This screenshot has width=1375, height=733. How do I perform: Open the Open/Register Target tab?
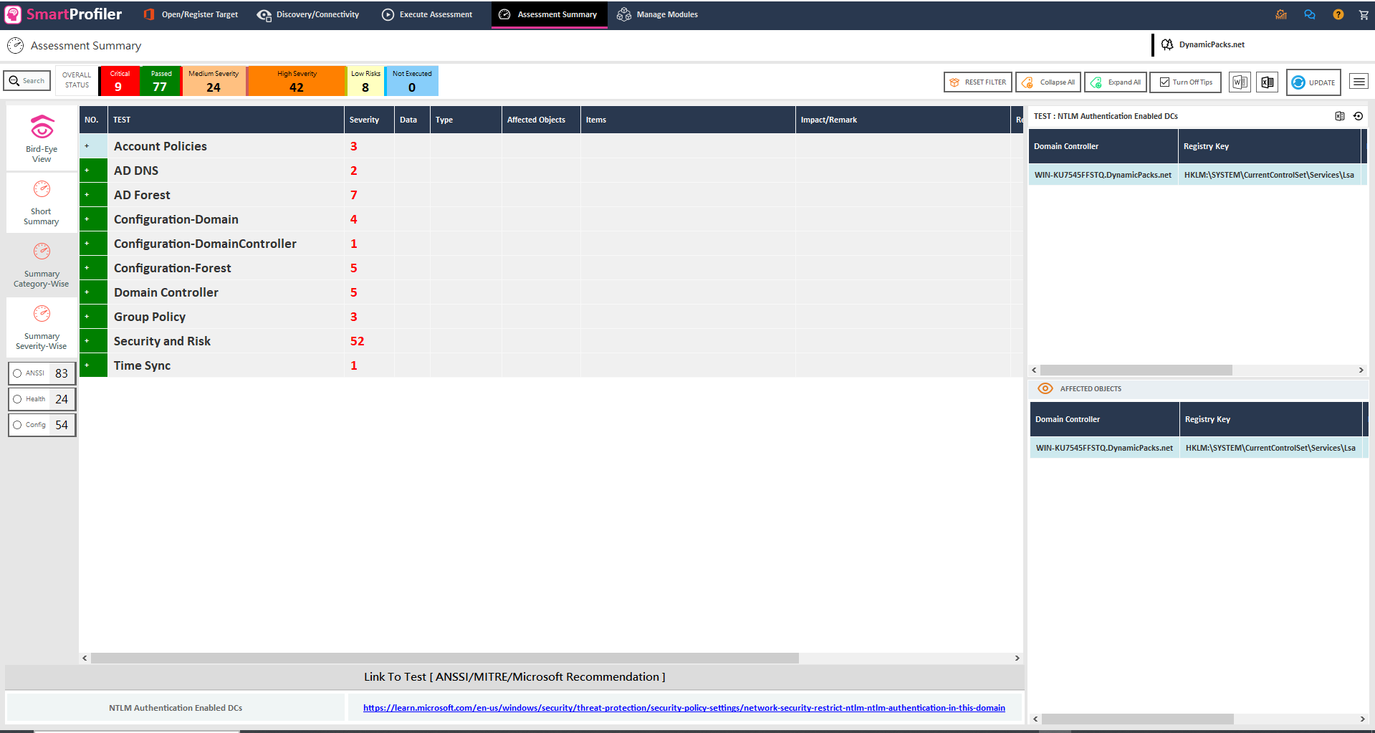pos(191,14)
